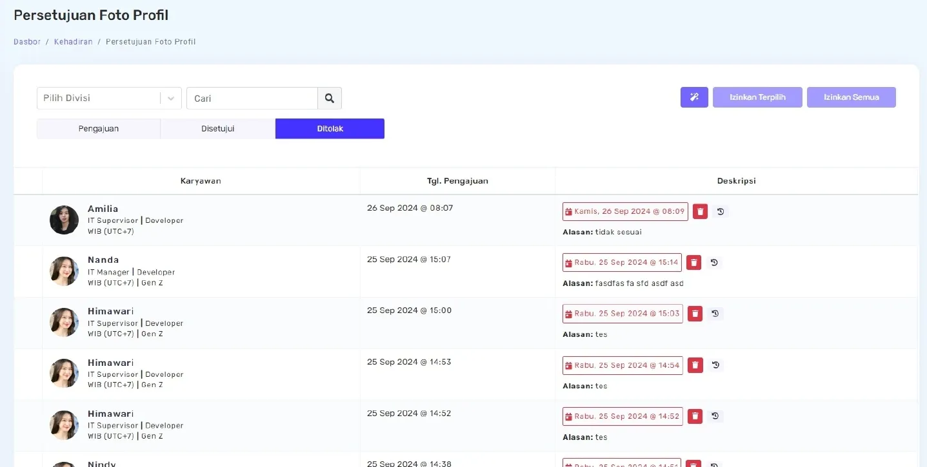The width and height of the screenshot is (927, 467).
Task: Open history icon in Nanda's row
Action: (714, 262)
